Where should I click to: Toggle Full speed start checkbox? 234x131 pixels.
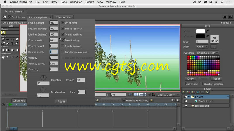63,28
